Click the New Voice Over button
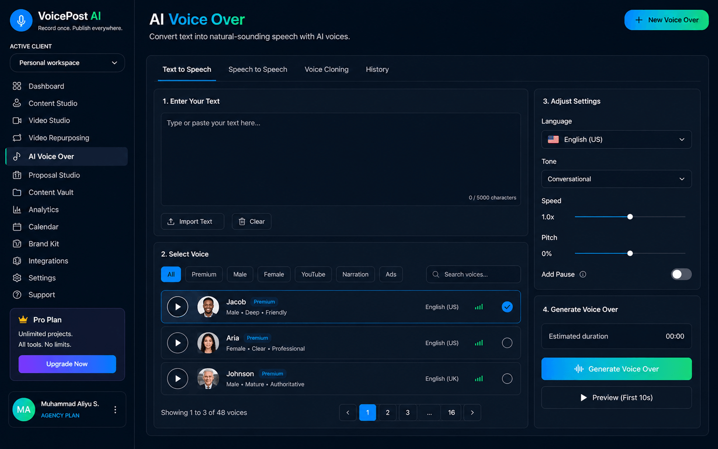This screenshot has height=449, width=718. (x=666, y=20)
